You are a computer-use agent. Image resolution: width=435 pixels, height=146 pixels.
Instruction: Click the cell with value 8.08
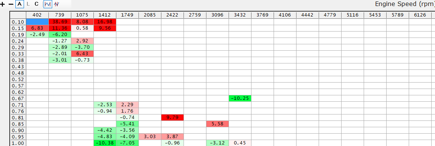[83, 22]
